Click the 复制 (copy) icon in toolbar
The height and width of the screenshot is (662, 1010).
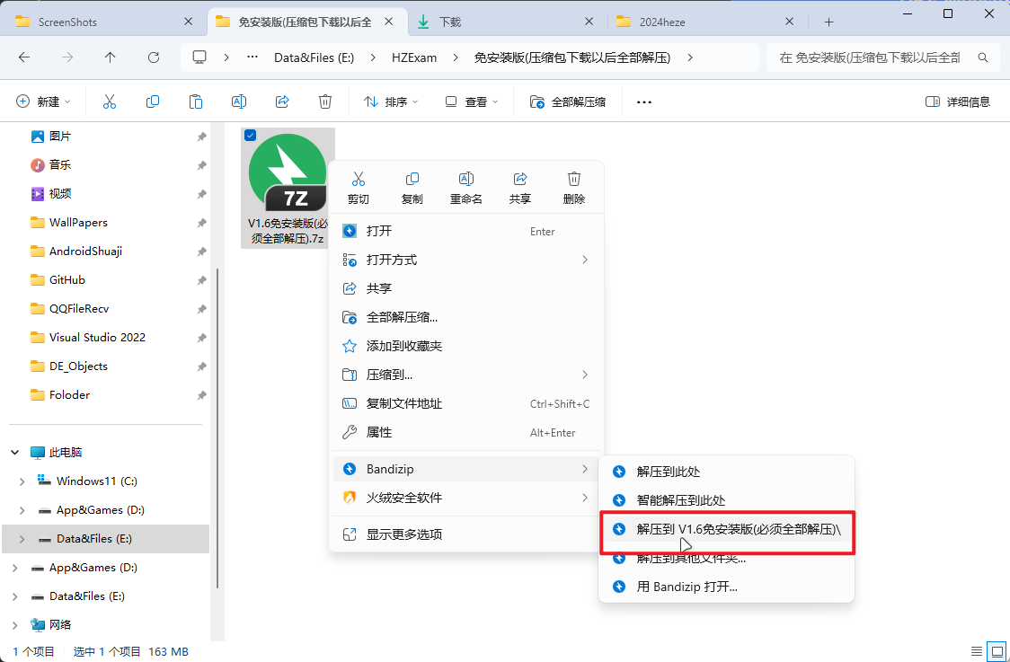tap(153, 101)
